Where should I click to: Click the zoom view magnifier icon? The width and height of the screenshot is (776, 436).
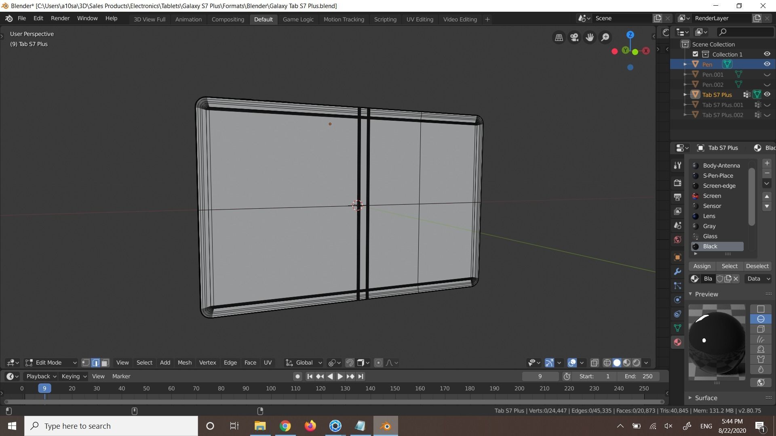[605, 38]
